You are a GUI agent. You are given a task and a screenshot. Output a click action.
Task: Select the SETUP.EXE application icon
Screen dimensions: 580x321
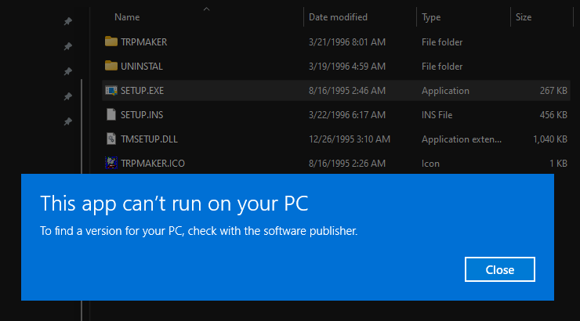[111, 91]
